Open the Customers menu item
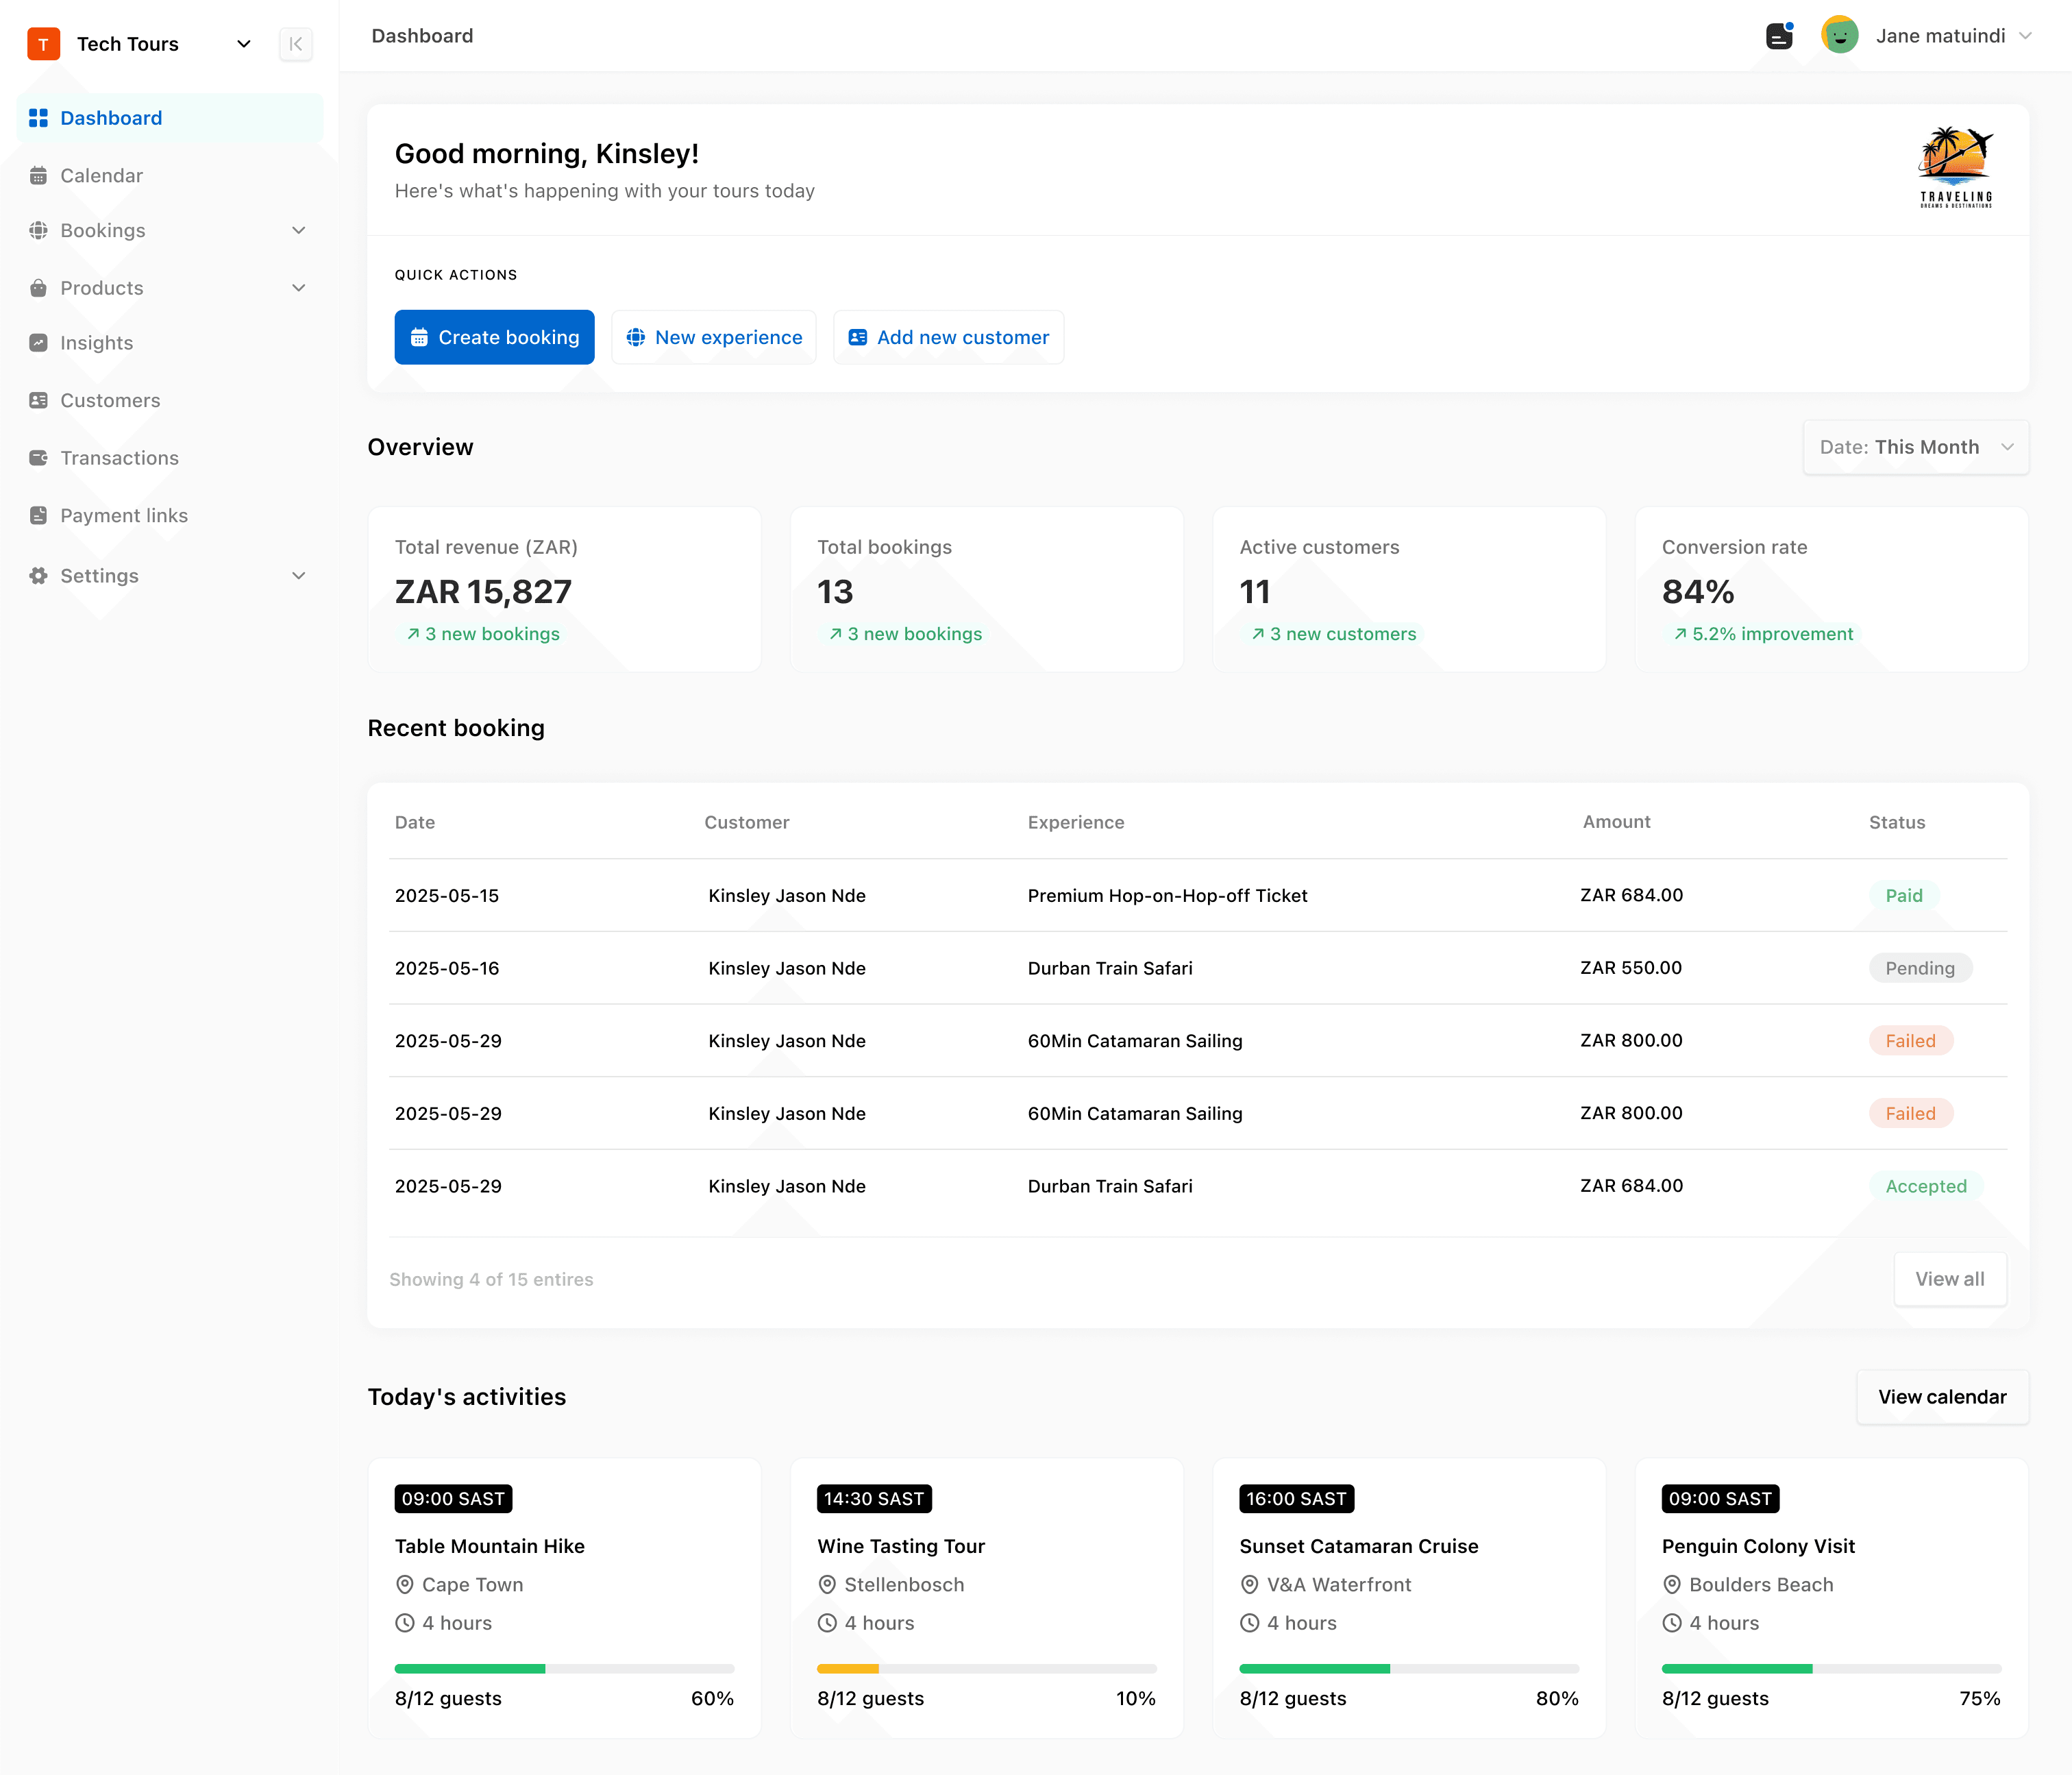Image resolution: width=2072 pixels, height=1775 pixels. coord(110,401)
